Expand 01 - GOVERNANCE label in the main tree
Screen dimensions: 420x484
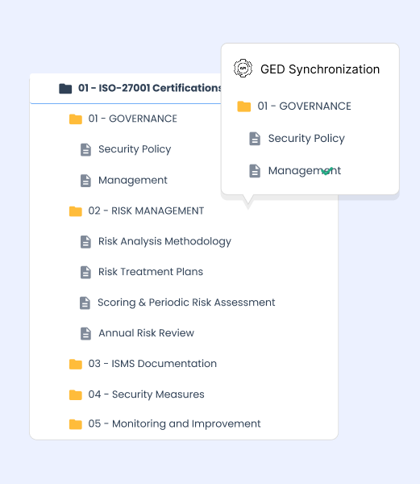click(x=132, y=119)
